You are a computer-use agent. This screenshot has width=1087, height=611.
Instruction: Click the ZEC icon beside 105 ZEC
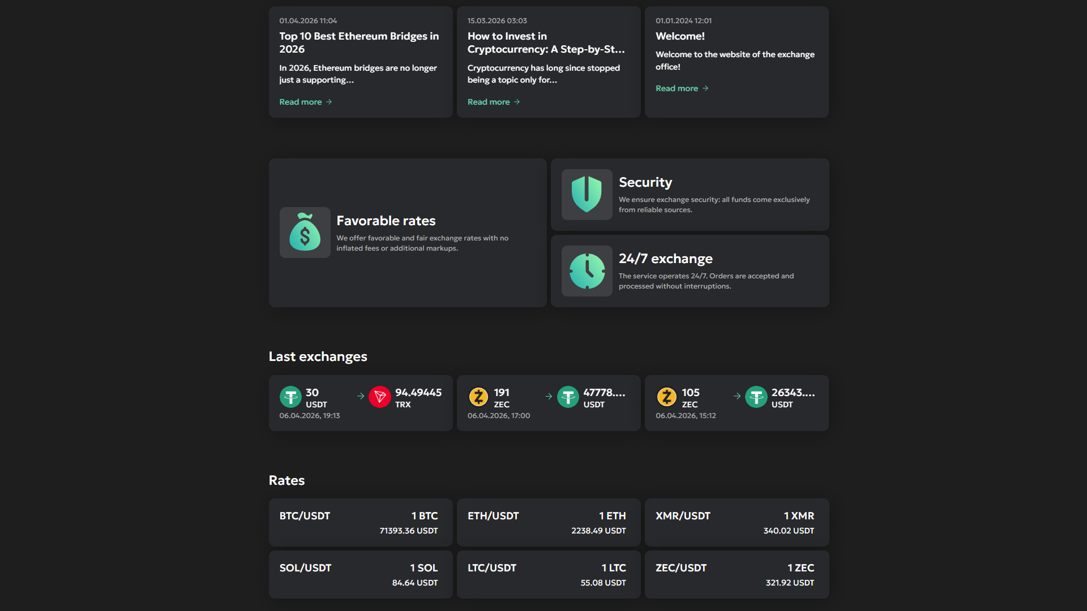(x=666, y=397)
